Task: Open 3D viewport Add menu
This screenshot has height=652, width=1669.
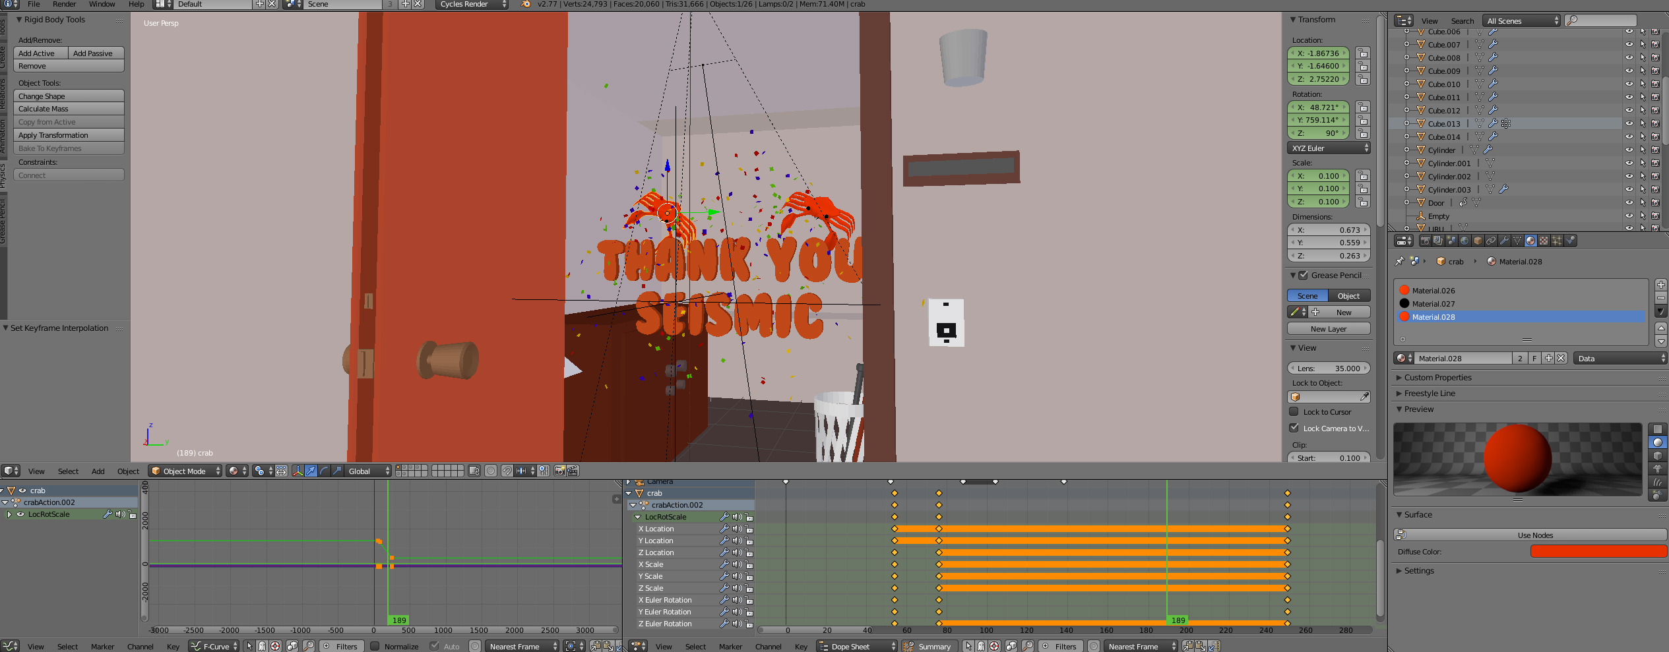Action: coord(98,471)
